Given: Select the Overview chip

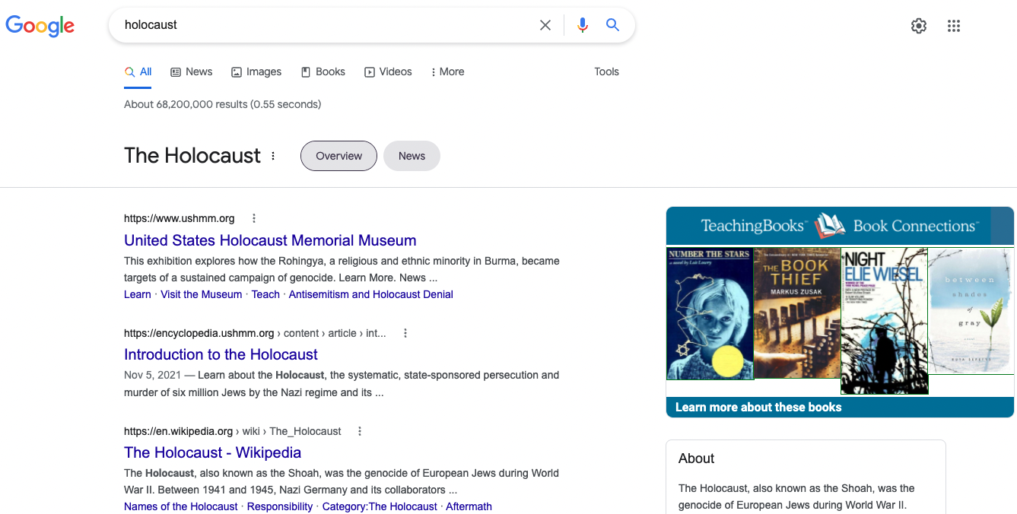Looking at the screenshot, I should click(x=338, y=156).
